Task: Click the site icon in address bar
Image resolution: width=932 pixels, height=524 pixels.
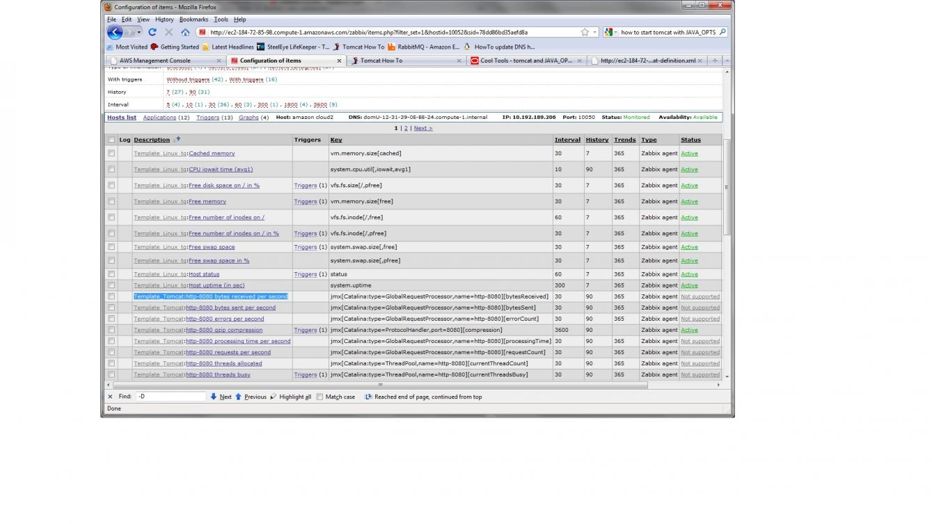Action: (x=203, y=32)
